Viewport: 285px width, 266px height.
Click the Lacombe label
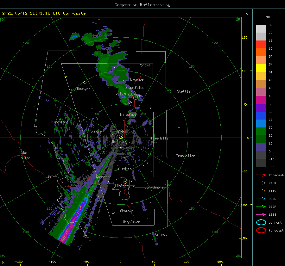point(137,79)
